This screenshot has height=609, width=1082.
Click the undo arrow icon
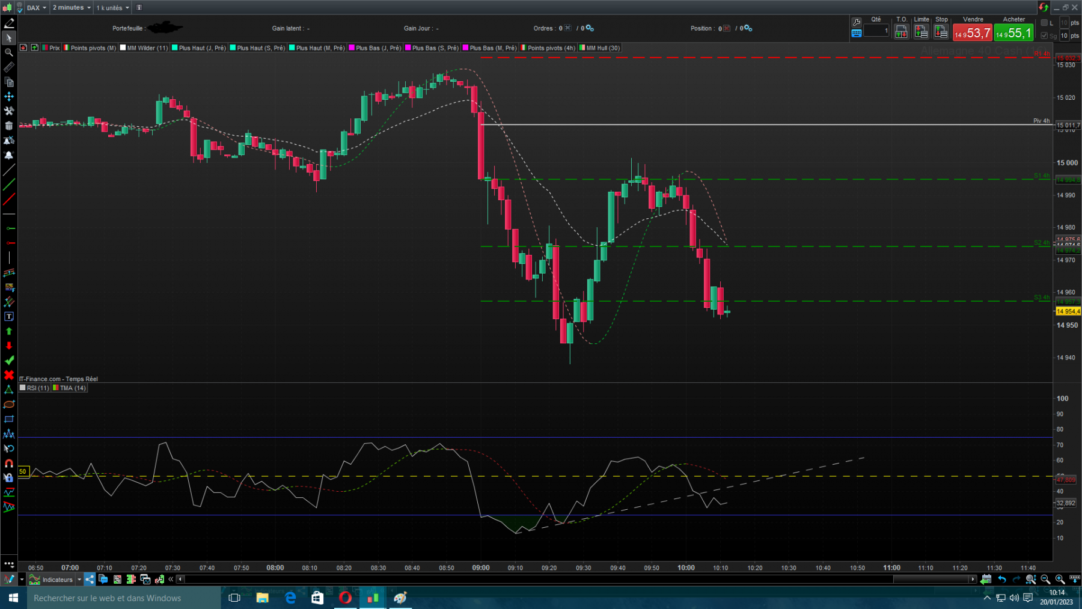tap(1001, 579)
